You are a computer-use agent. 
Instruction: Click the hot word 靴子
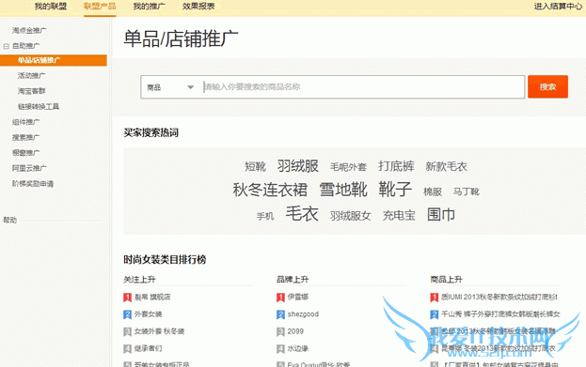click(x=395, y=189)
